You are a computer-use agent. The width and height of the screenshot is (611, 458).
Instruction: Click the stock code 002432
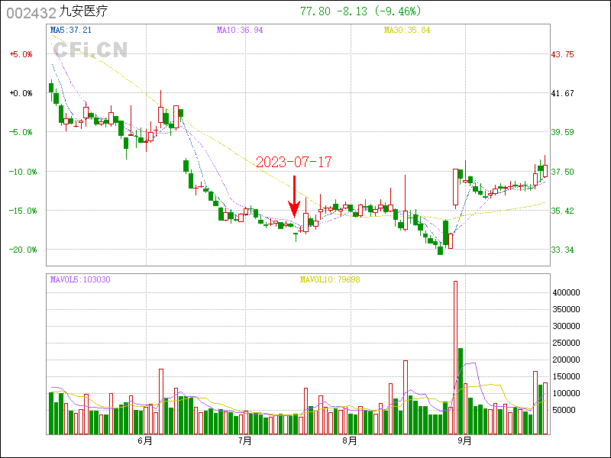click(x=31, y=12)
